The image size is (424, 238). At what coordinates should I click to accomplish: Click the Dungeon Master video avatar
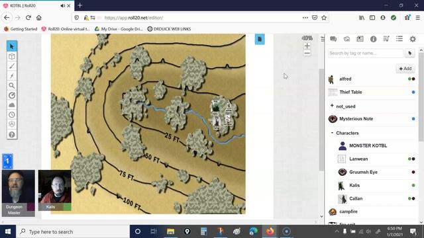point(18,186)
